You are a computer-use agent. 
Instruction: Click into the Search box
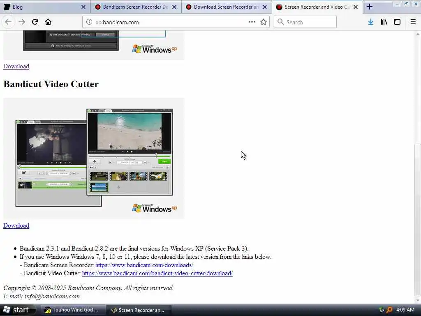[x=305, y=22]
